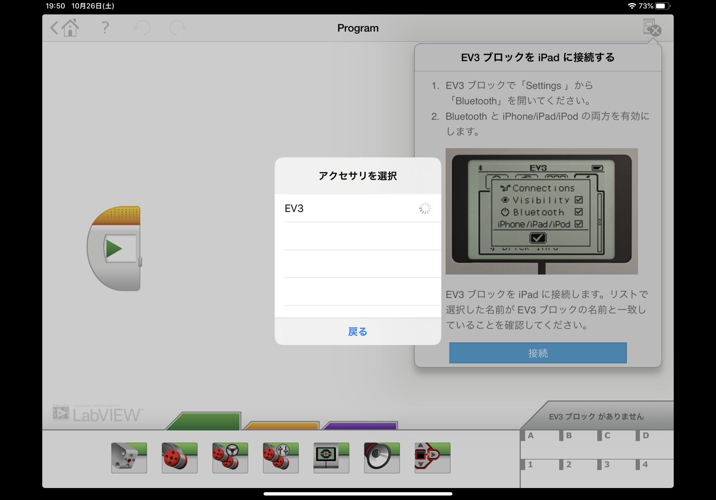
Task: Pick the Move Steering block with steering wheel icon
Action: tap(230, 458)
